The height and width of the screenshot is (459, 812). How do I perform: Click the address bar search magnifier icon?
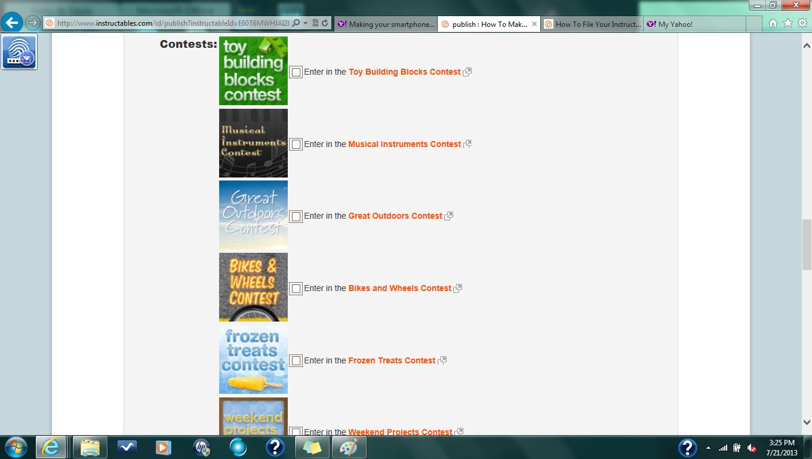click(297, 23)
